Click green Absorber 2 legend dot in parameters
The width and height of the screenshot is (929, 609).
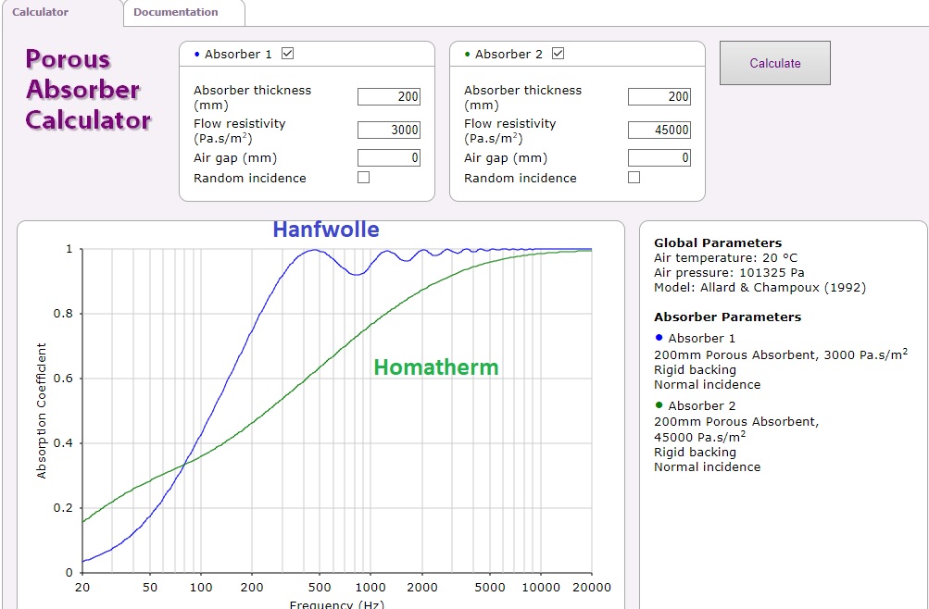point(659,404)
